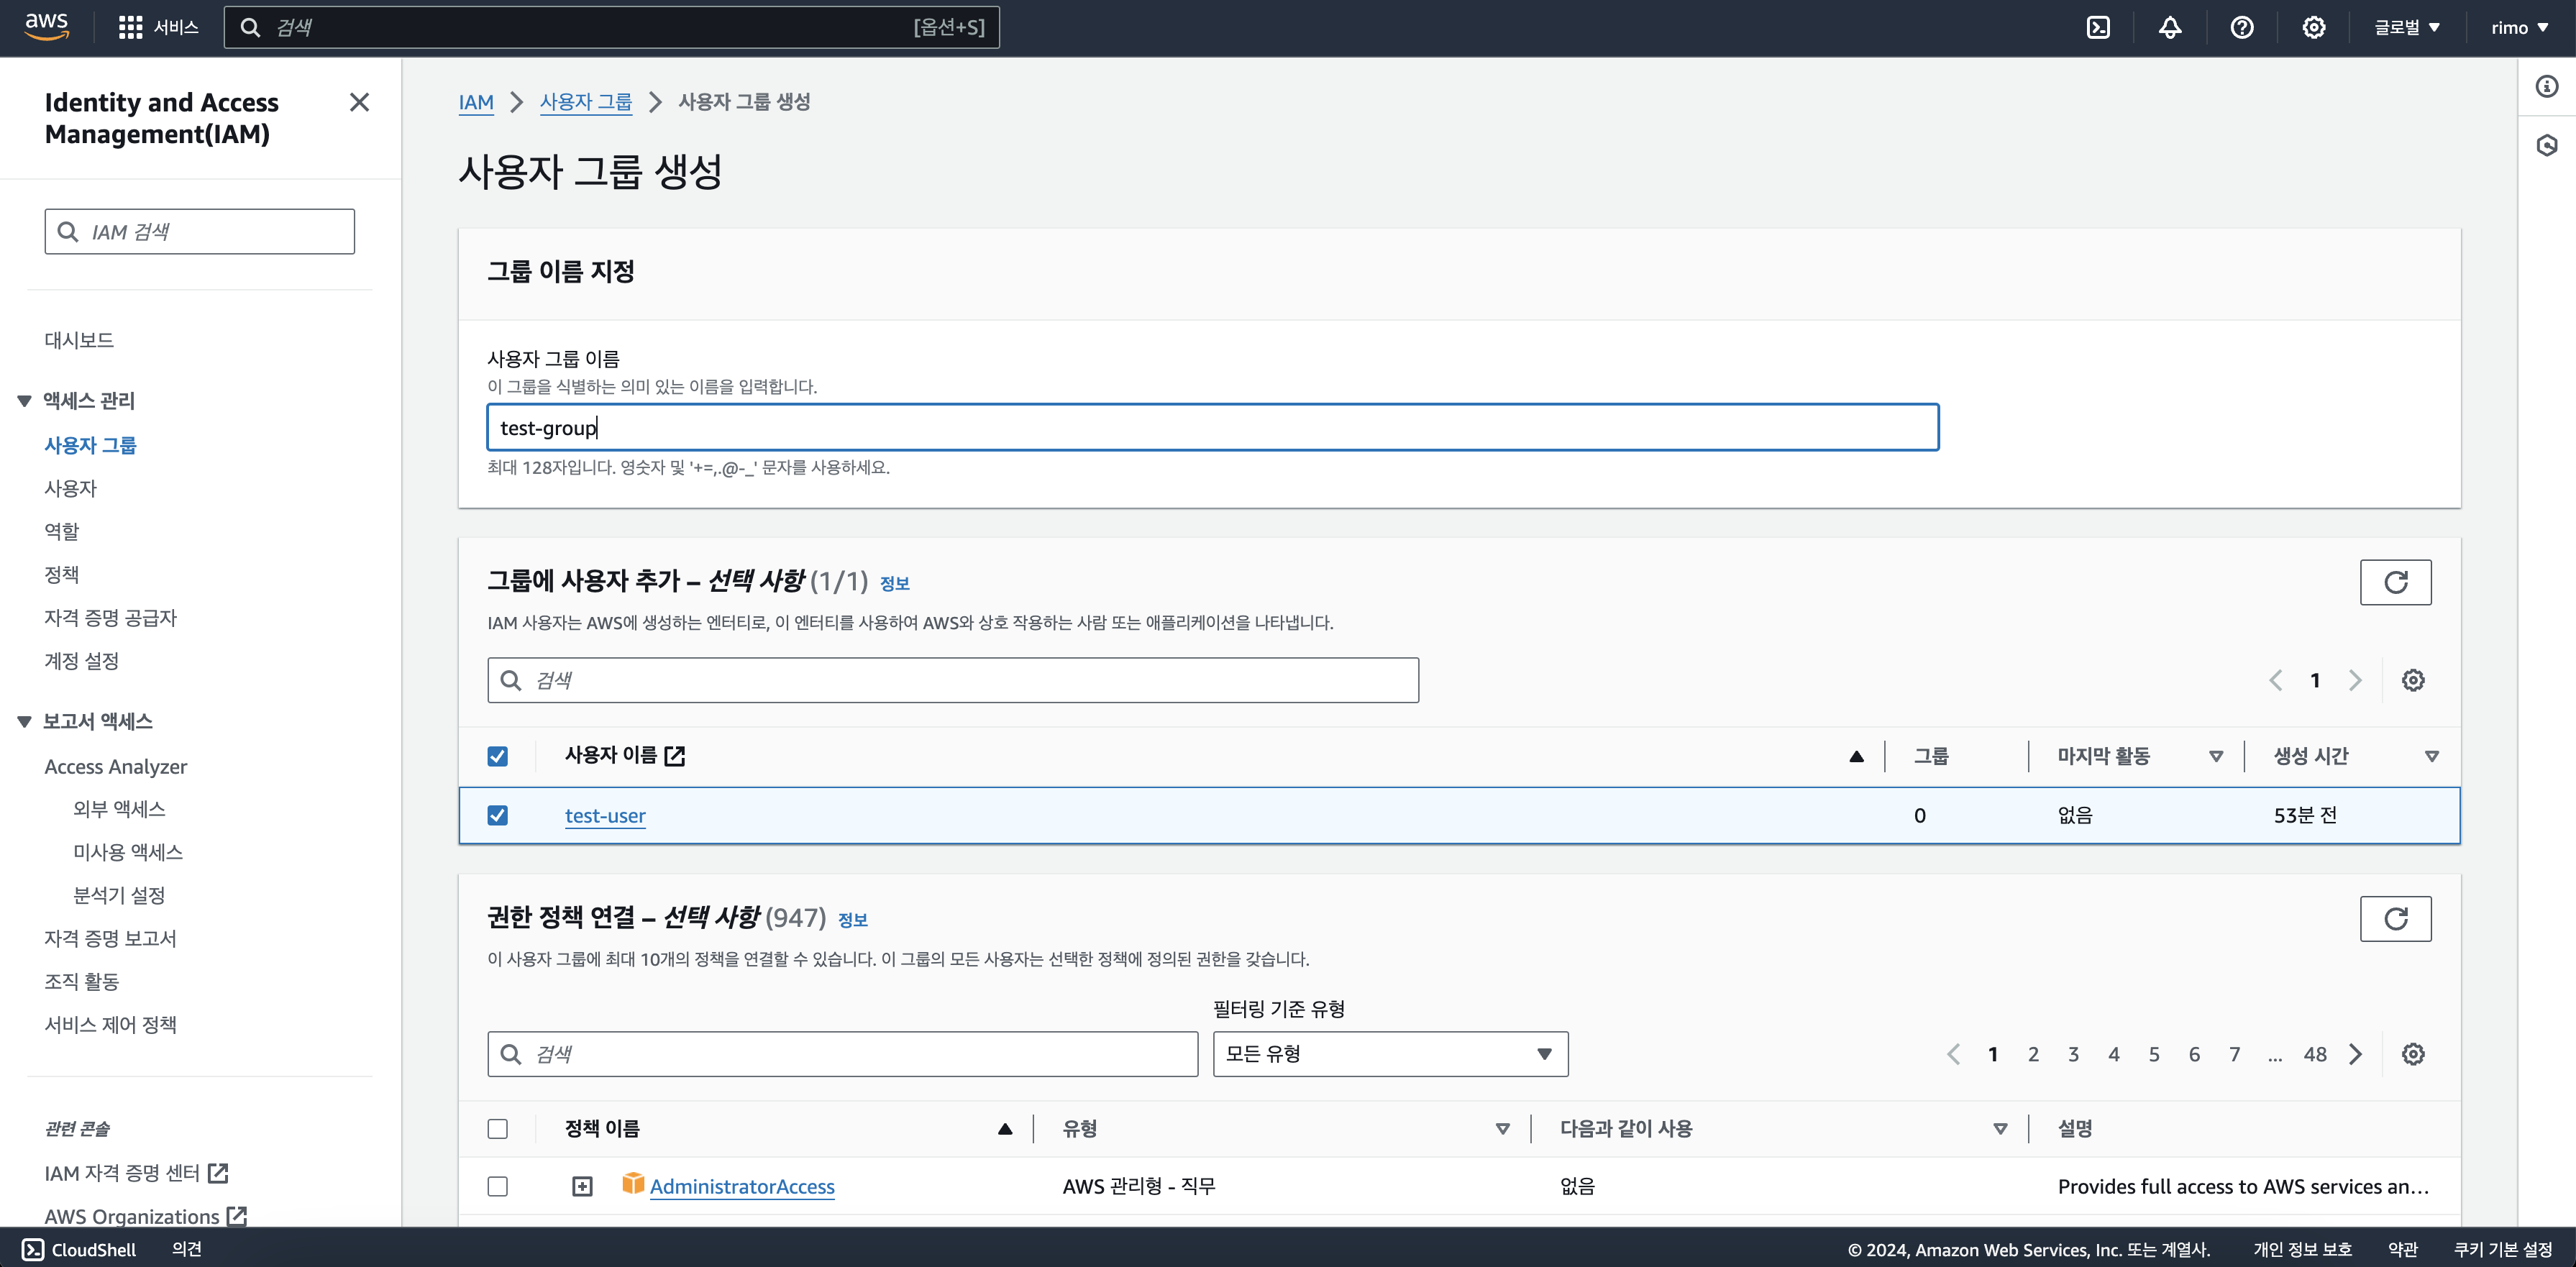Image resolution: width=2576 pixels, height=1267 pixels.
Task: Open the CloudShell terminal icon in top bar
Action: (x=2098, y=27)
